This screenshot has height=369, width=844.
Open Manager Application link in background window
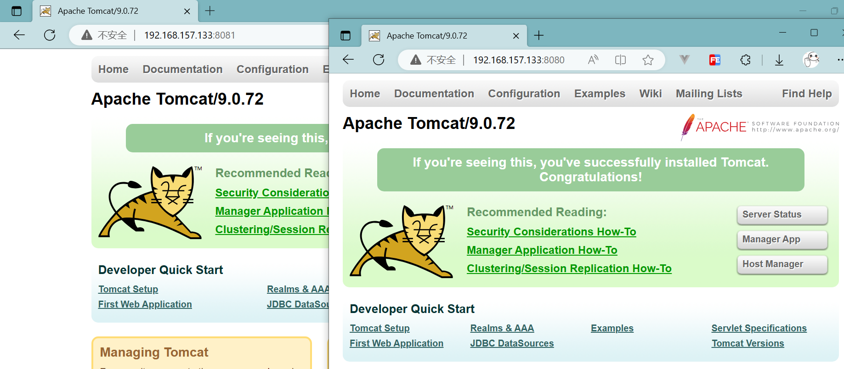click(x=272, y=211)
